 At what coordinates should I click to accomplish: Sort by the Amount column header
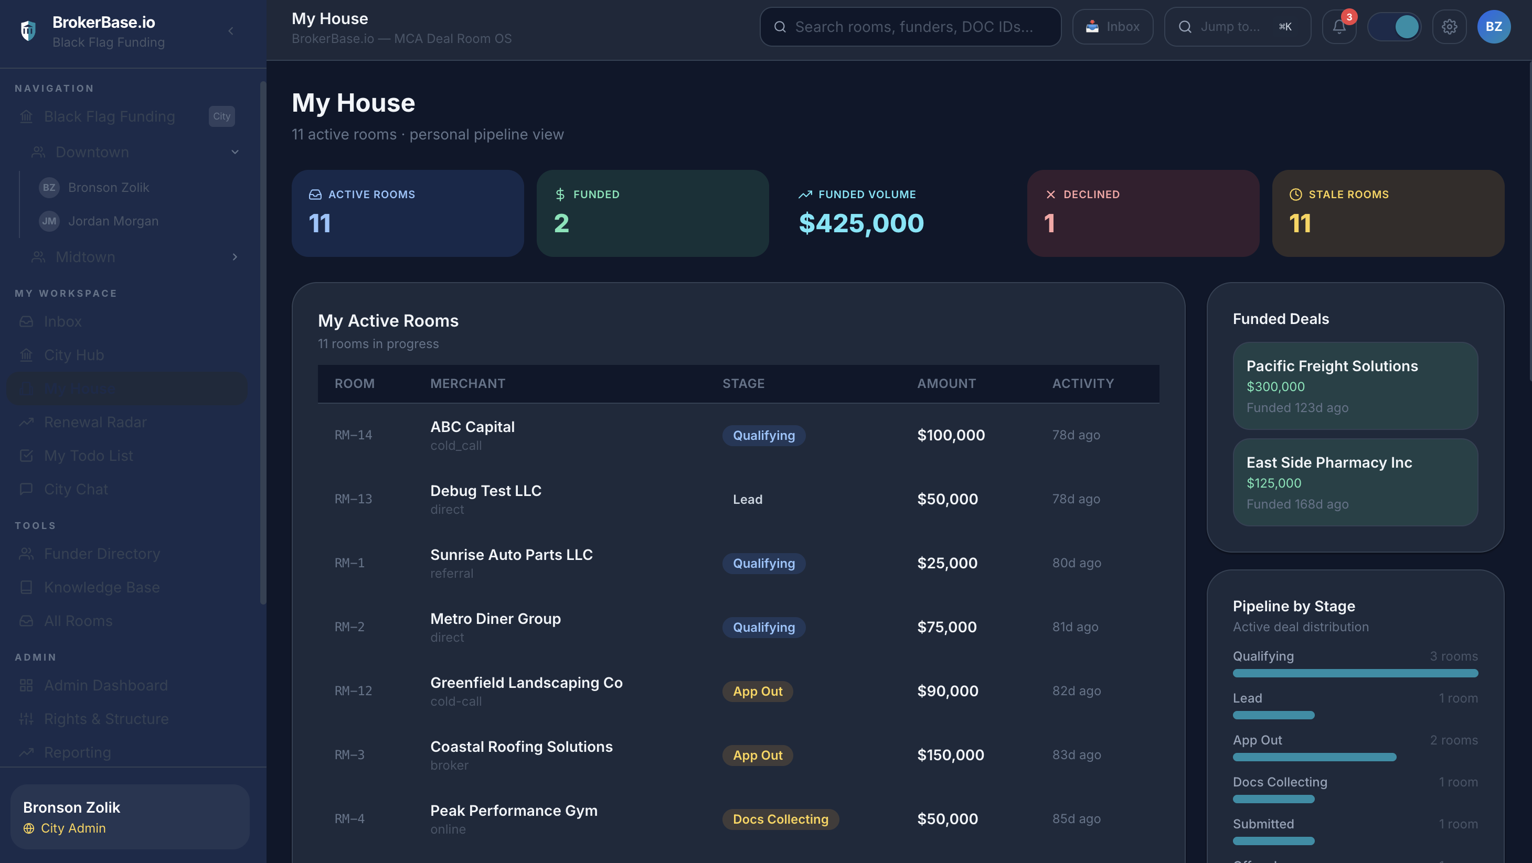pyautogui.click(x=946, y=384)
